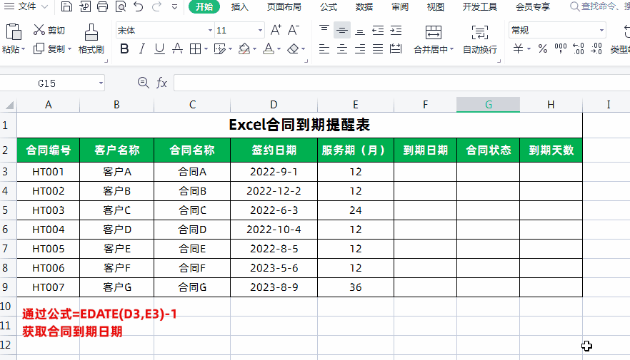Click the formula bar zoom icon

pyautogui.click(x=144, y=83)
